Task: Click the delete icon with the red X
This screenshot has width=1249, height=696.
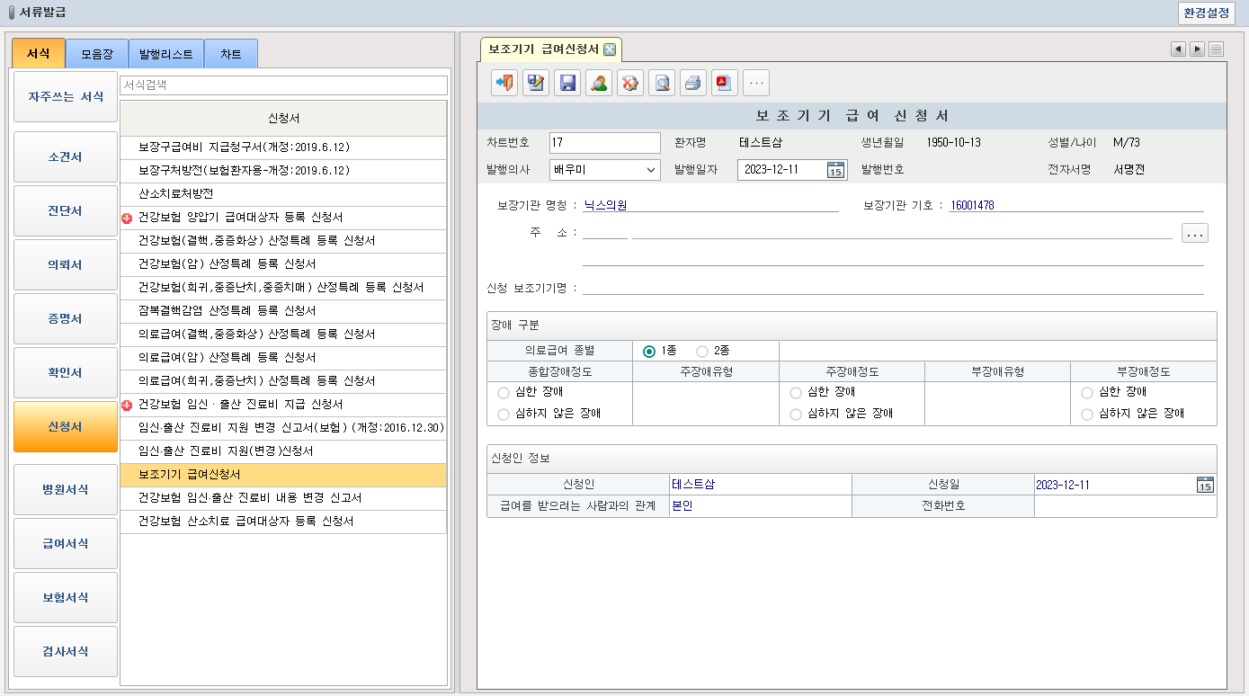Action: point(630,83)
